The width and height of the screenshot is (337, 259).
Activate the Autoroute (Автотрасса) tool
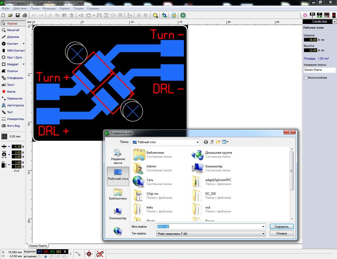(x=15, y=105)
